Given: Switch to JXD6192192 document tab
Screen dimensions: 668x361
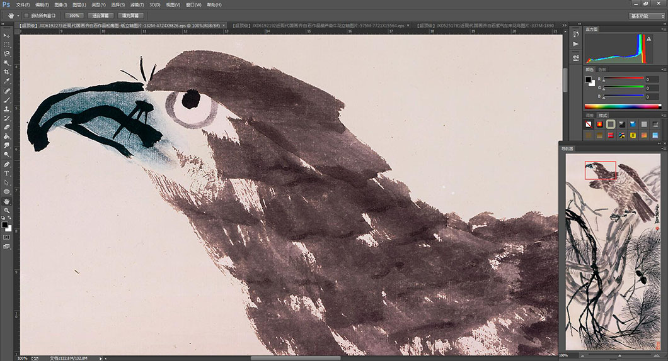Looking at the screenshot, I should pos(320,26).
